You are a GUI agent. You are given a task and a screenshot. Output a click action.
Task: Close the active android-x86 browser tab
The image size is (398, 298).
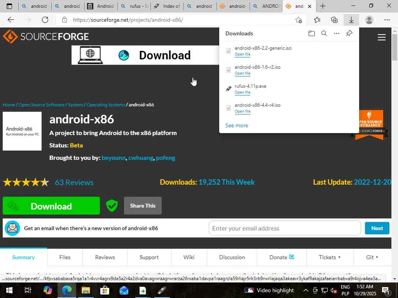(x=309, y=6)
